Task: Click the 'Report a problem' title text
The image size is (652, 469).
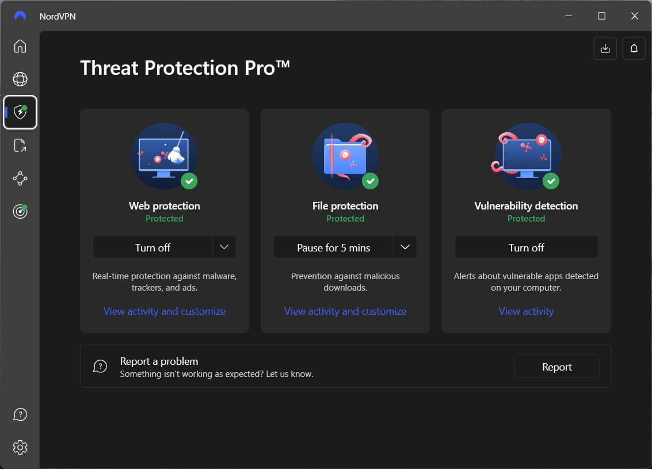Action: click(159, 361)
